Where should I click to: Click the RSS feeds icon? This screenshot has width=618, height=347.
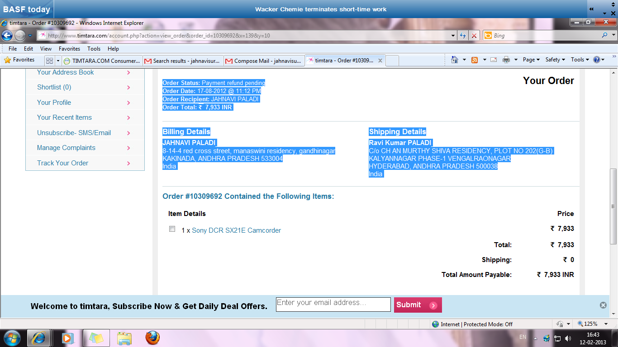pyautogui.click(x=475, y=60)
